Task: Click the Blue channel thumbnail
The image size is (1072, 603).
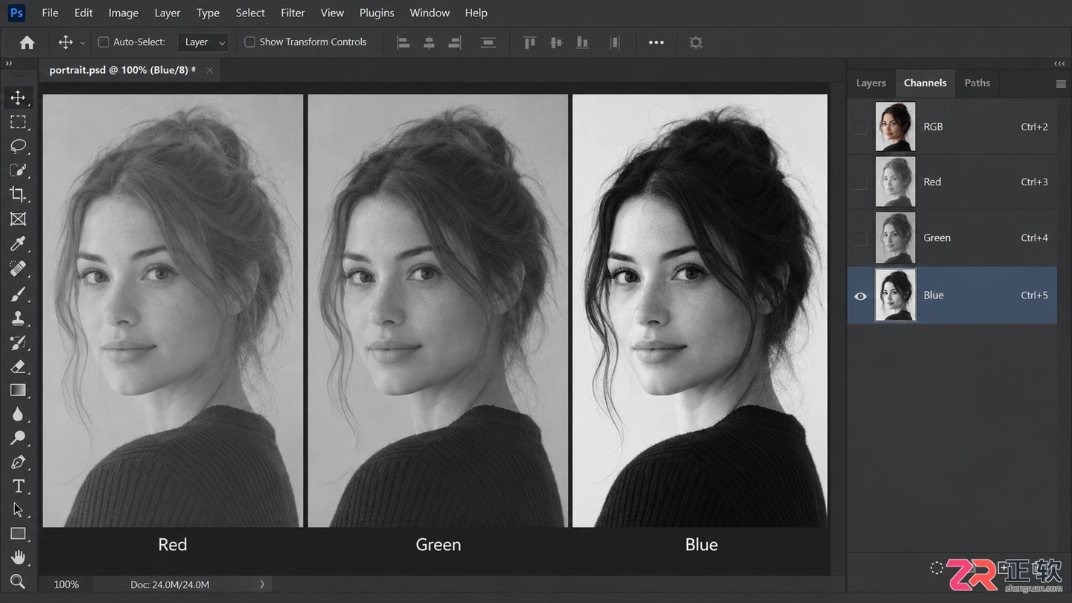Action: coord(895,296)
